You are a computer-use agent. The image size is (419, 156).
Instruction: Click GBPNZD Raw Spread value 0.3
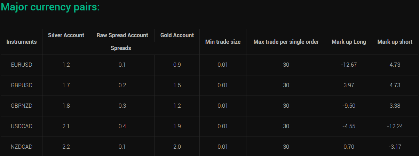(122, 106)
